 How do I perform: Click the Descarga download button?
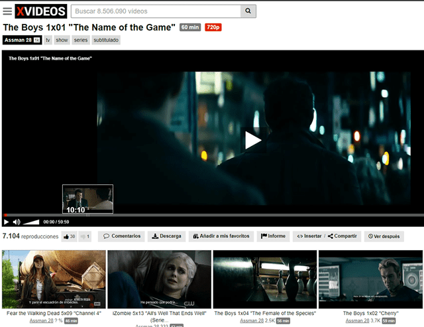[x=166, y=236]
